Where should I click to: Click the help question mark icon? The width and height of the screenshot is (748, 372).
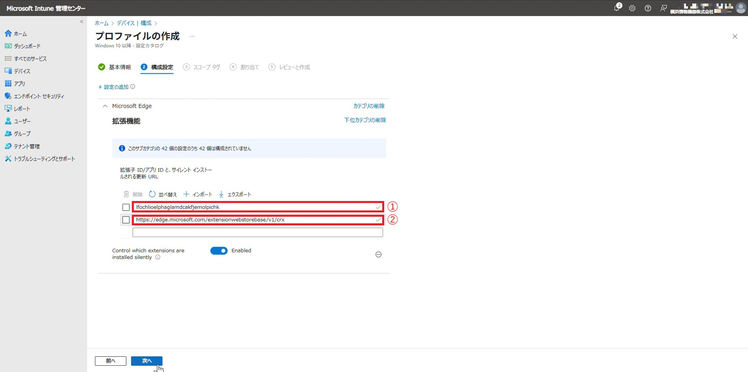pyautogui.click(x=647, y=8)
